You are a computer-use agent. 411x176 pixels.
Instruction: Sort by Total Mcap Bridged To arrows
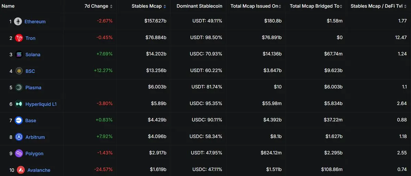coord(341,6)
